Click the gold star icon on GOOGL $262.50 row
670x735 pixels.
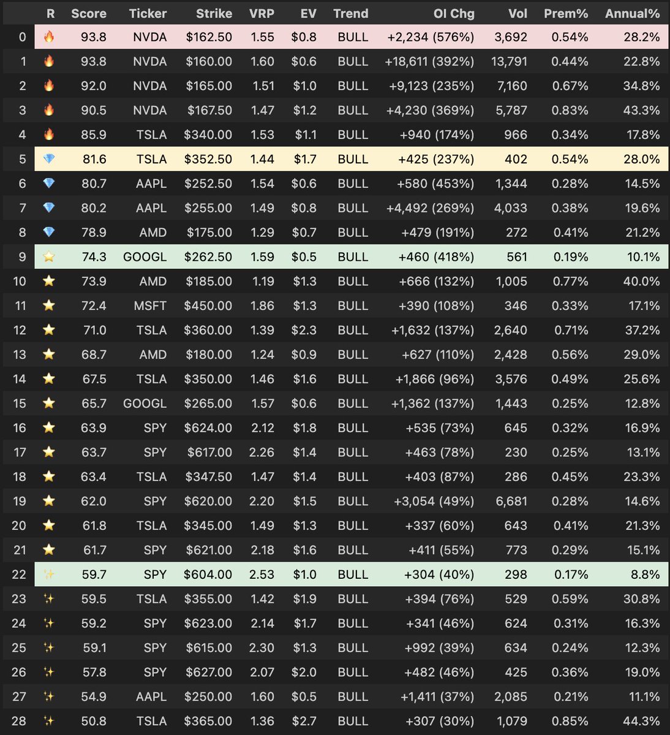[49, 257]
